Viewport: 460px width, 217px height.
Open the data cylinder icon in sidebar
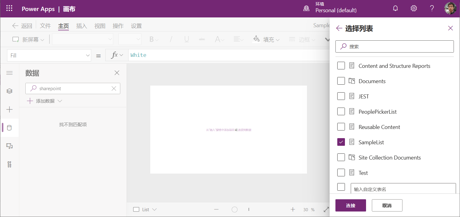pos(9,128)
